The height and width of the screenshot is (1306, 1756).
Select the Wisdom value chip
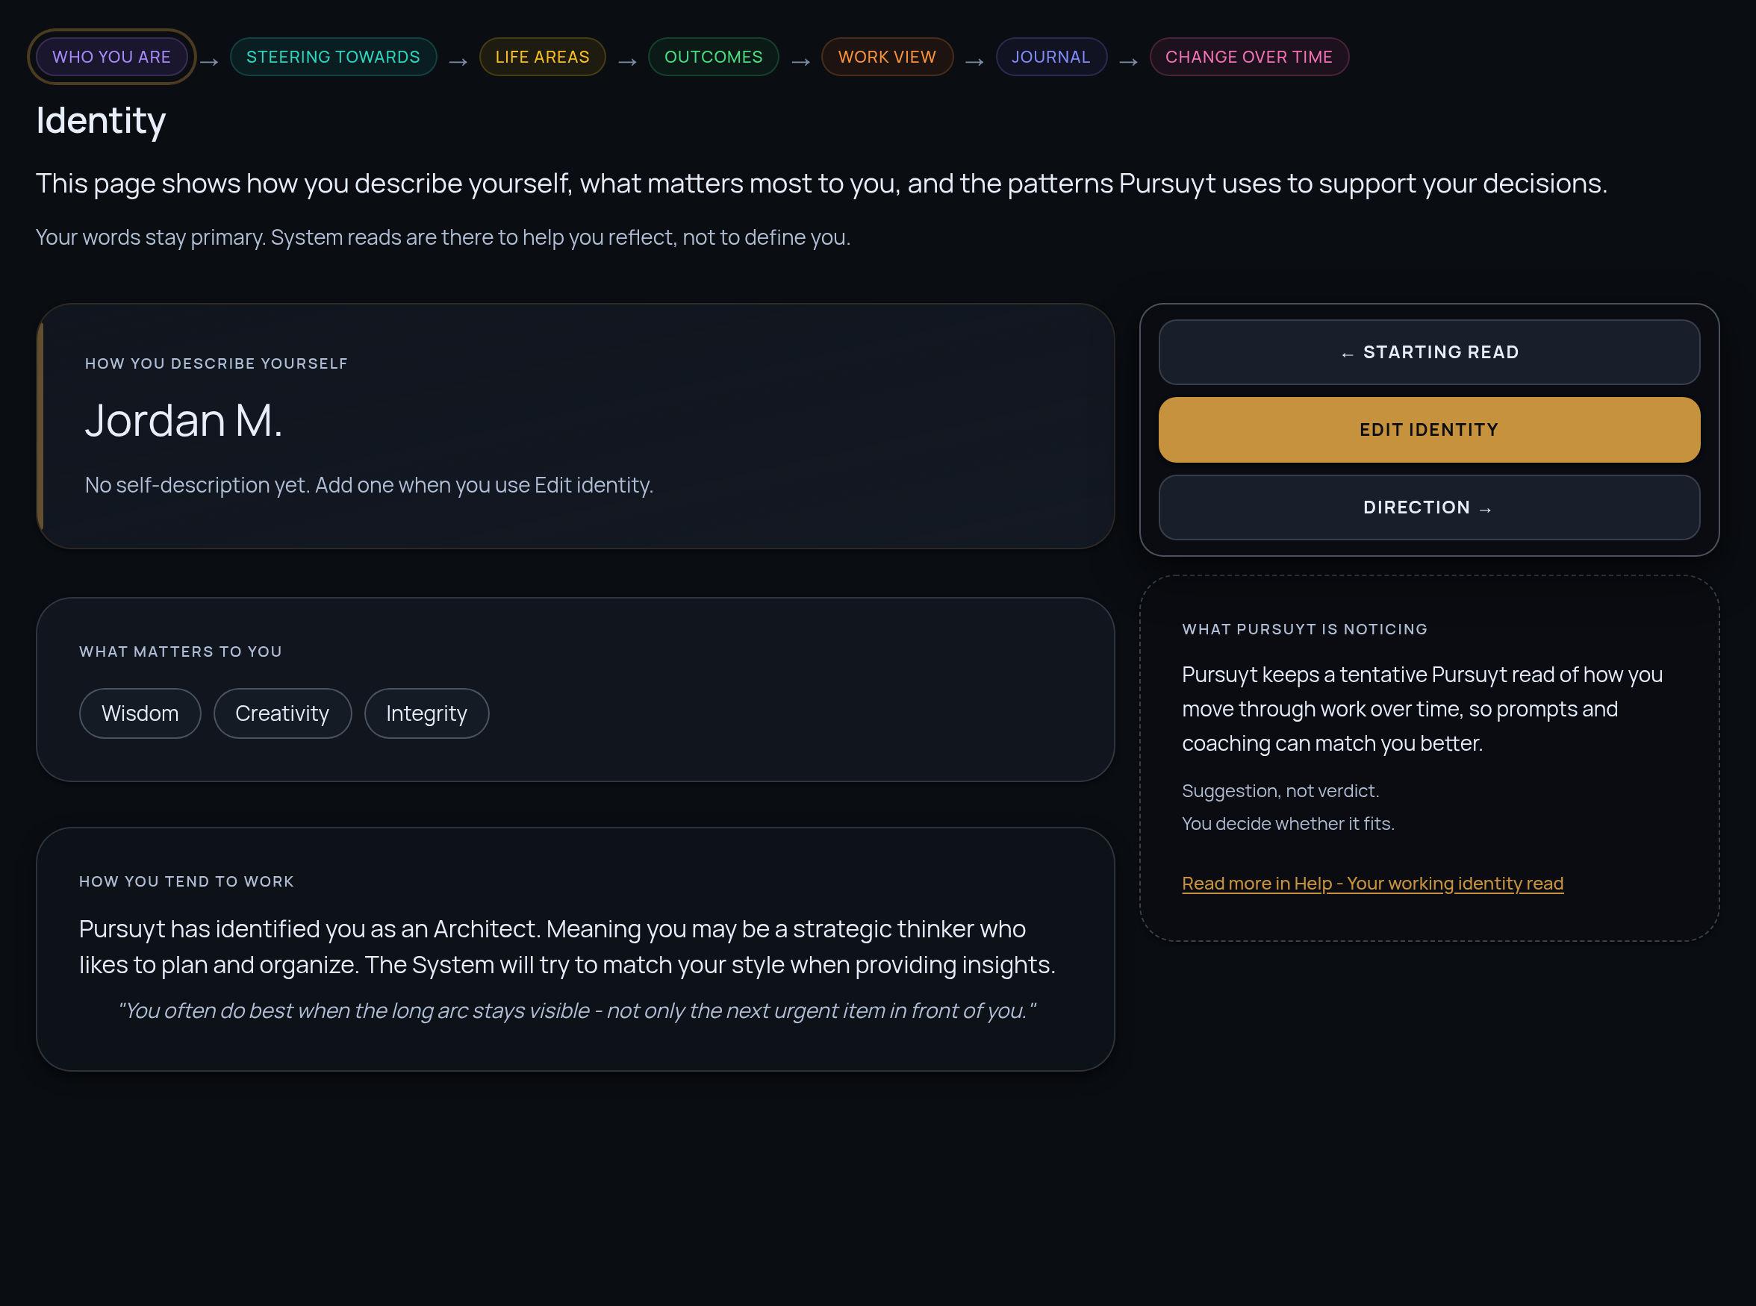[140, 714]
